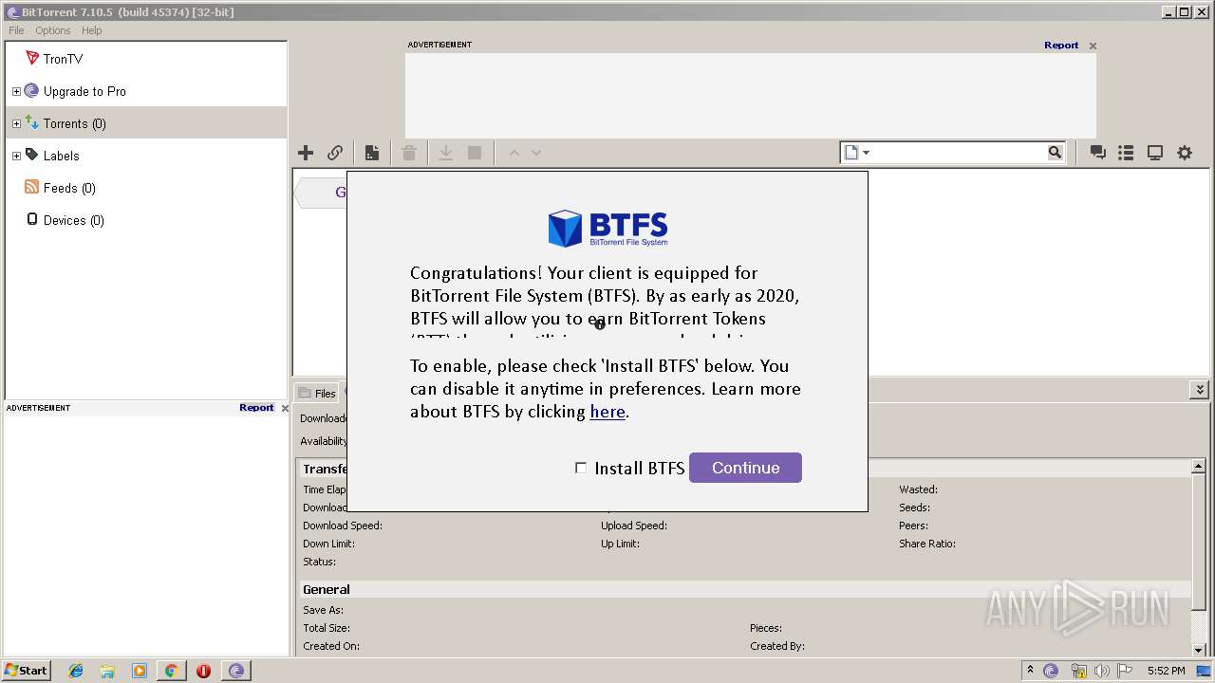Click Report link above top advertisement
Viewport: 1215px width, 683px height.
[1061, 45]
